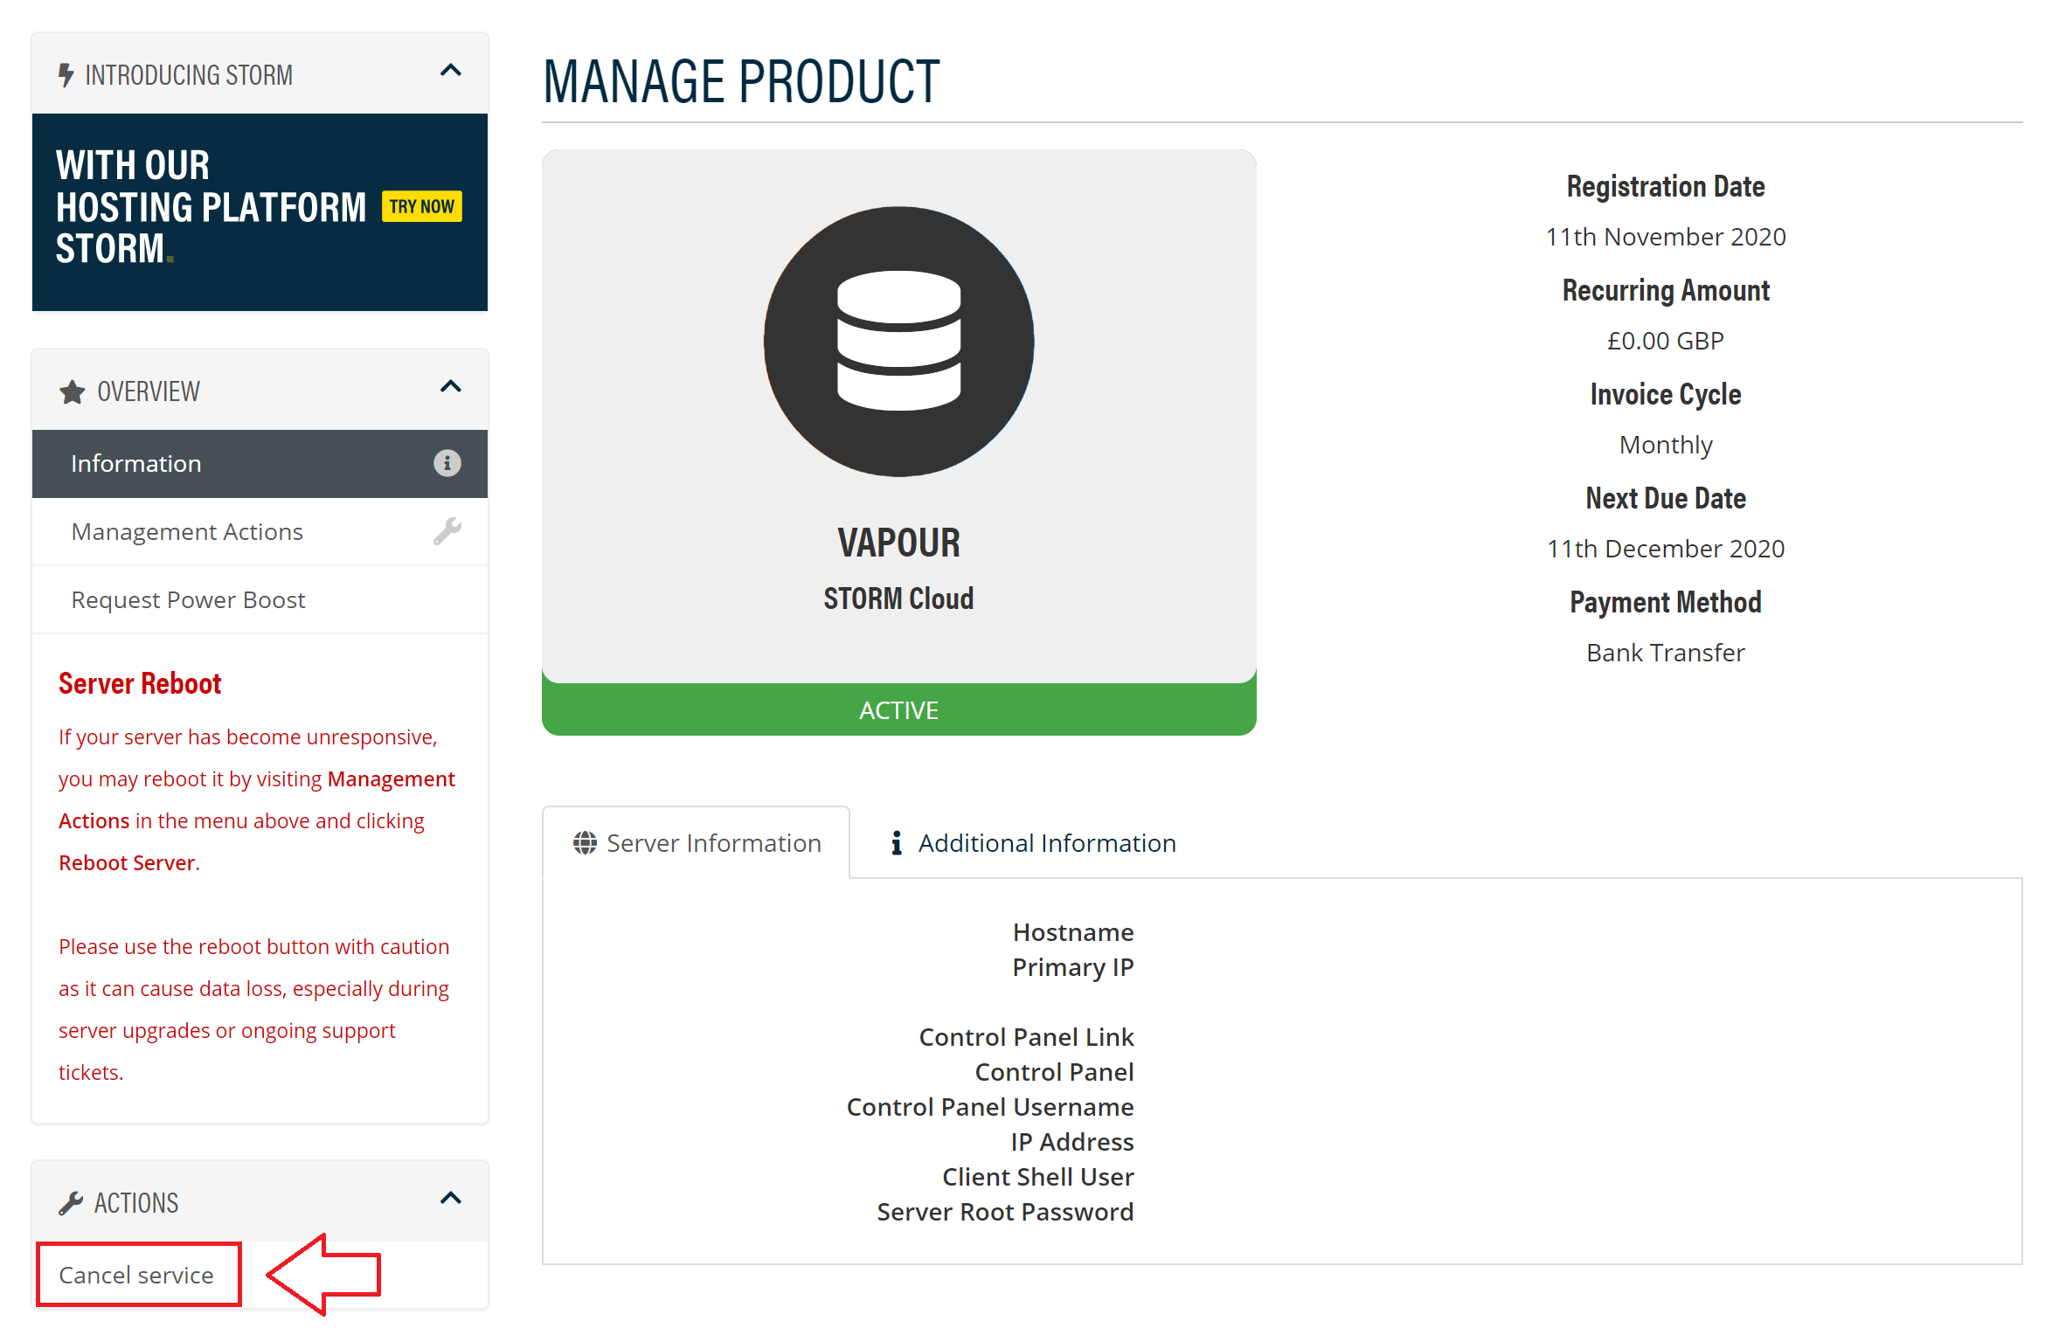Collapse the Overview panel chevron
Image resolution: width=2066 pixels, height=1342 pixels.
click(450, 387)
